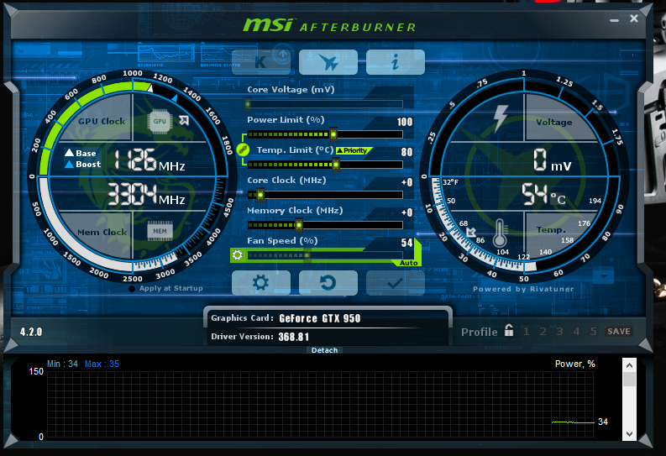Reset settings with the circular arrow button
This screenshot has height=456, width=666.
click(x=328, y=283)
